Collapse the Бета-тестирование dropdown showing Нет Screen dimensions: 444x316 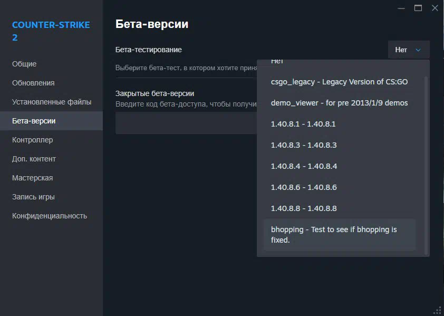click(x=409, y=50)
